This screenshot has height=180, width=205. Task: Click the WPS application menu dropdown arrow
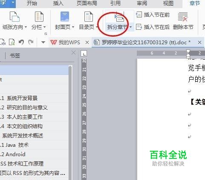(13, 3)
